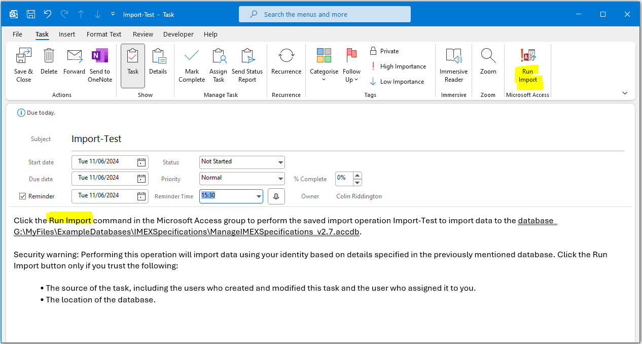Image resolution: width=642 pixels, height=344 pixels.
Task: Open the Due date calendar picker
Action: coord(141,179)
